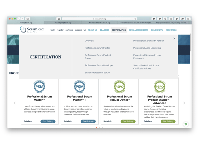Reload the page with the refresh icon
The width and height of the screenshot is (199, 149).
135,19
